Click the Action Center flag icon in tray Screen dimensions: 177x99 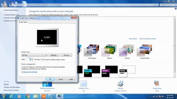[160, 97]
